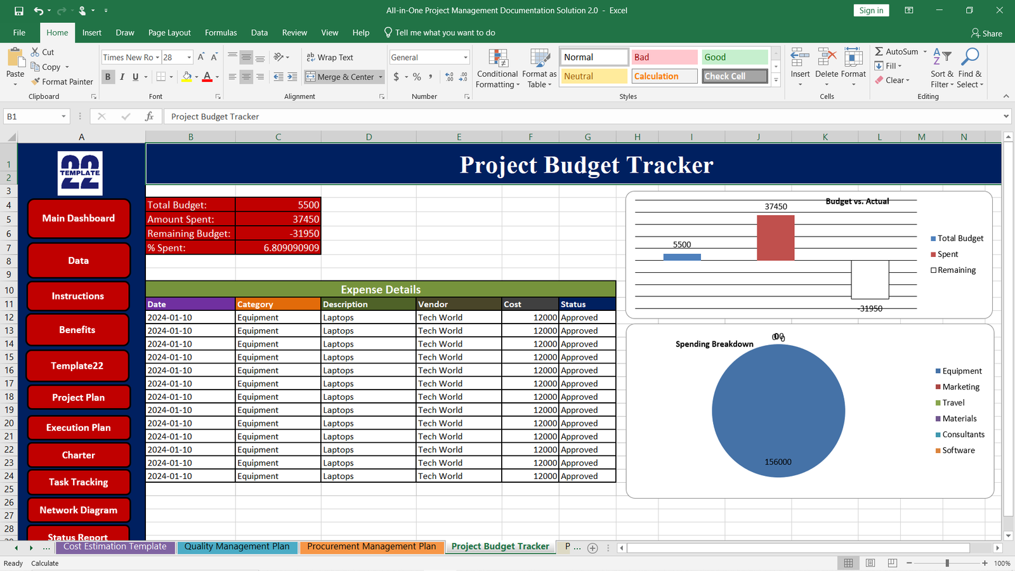Adjust the zoom slider handle
The height and width of the screenshot is (571, 1015).
tap(947, 563)
